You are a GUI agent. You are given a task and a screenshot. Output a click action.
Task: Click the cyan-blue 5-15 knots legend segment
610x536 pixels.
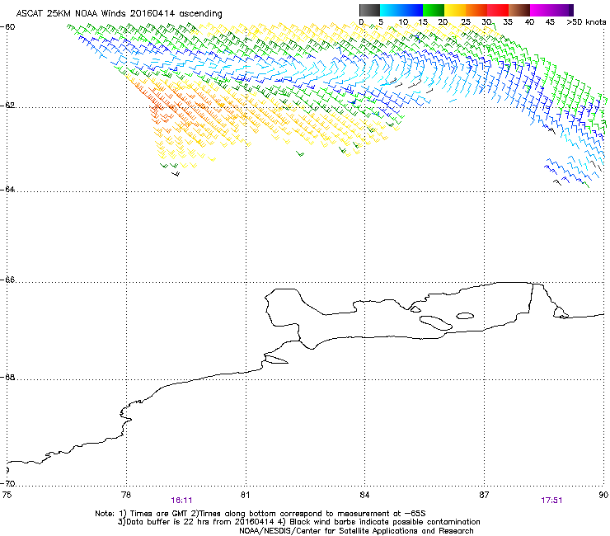tap(401, 10)
